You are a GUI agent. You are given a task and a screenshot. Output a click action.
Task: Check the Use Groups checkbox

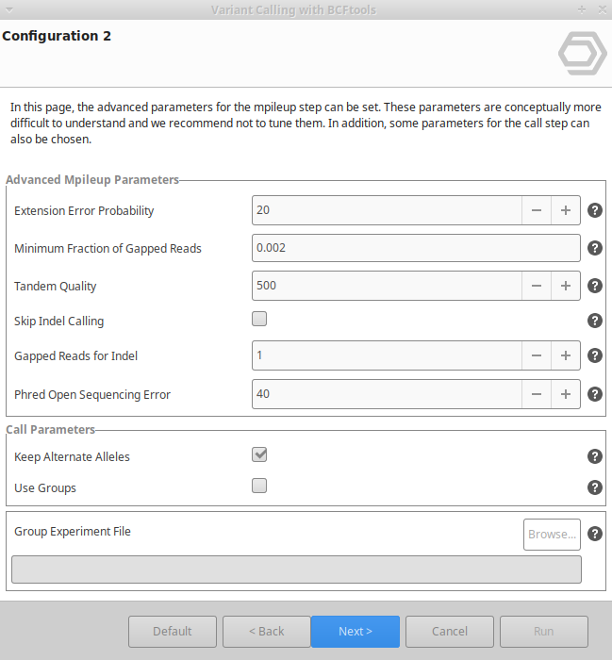tap(259, 487)
